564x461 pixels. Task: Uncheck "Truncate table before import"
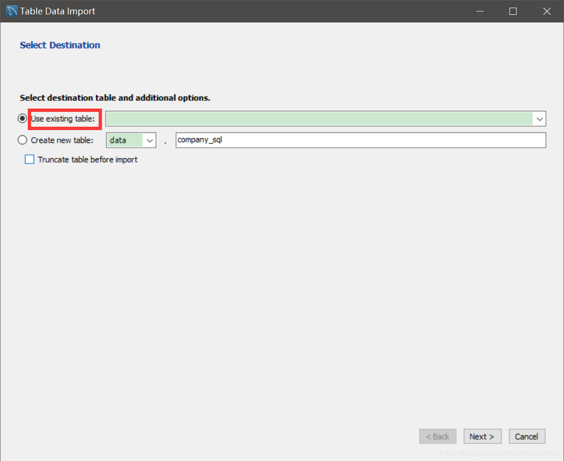click(x=29, y=159)
